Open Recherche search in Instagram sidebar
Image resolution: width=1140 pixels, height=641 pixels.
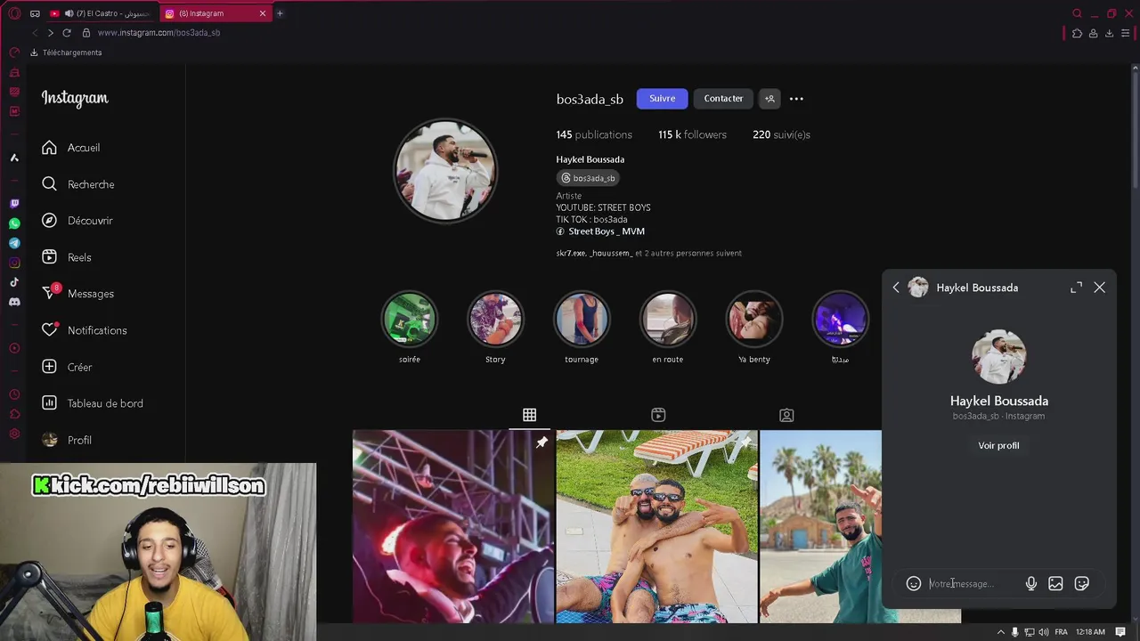pos(78,184)
